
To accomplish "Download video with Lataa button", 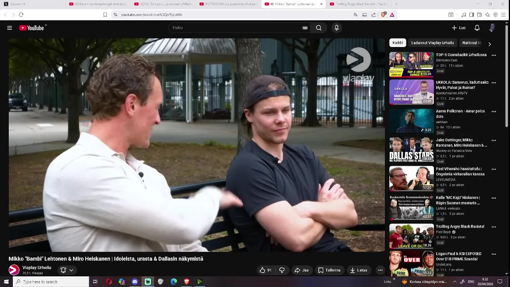I will tap(359, 270).
